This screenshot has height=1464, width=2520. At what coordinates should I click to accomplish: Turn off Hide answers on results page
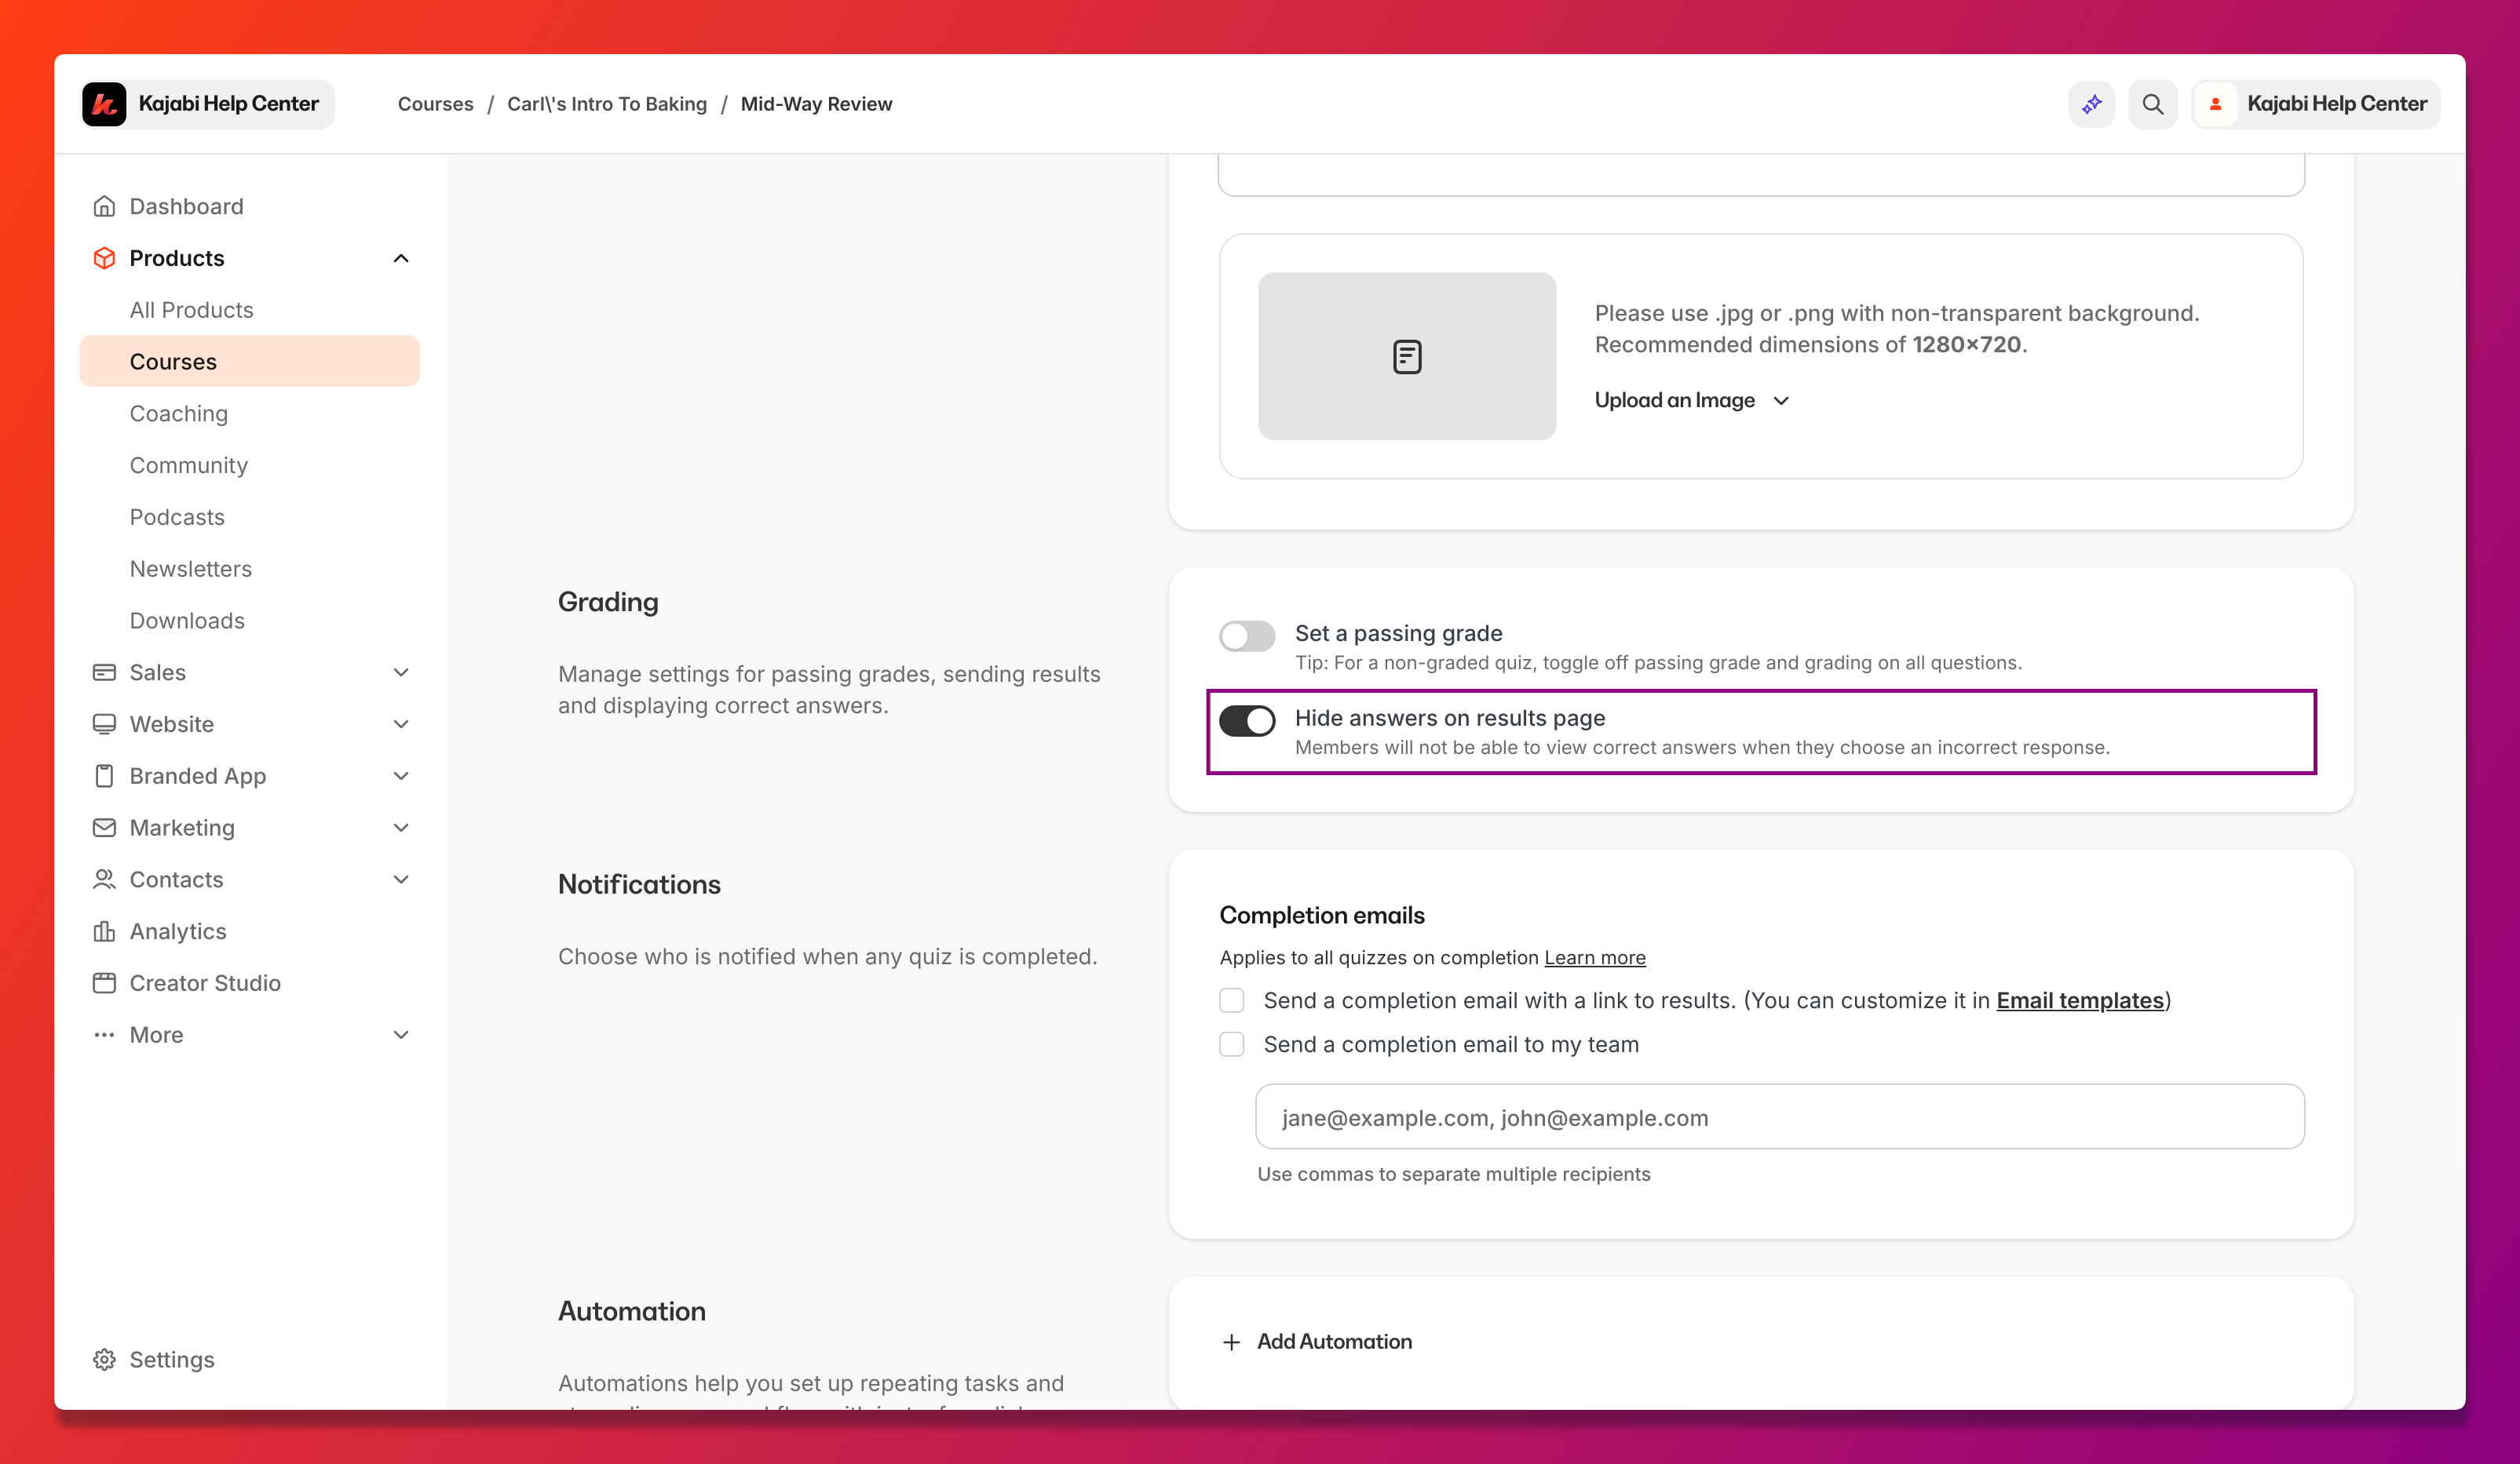tap(1247, 720)
